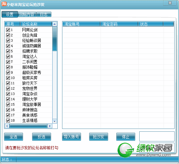Toggle the 淘宝故事居 checkbox

tap(8, 105)
